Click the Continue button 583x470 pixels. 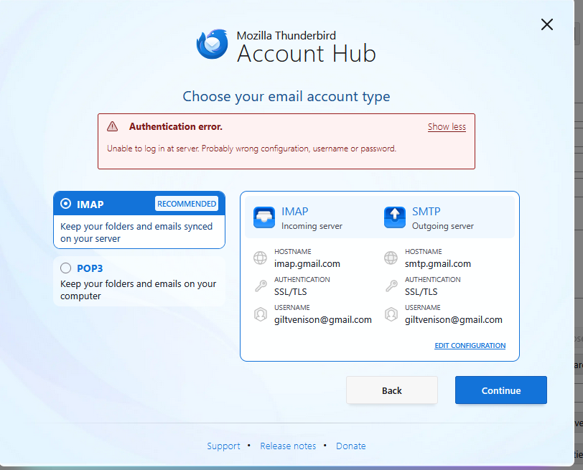[501, 390]
